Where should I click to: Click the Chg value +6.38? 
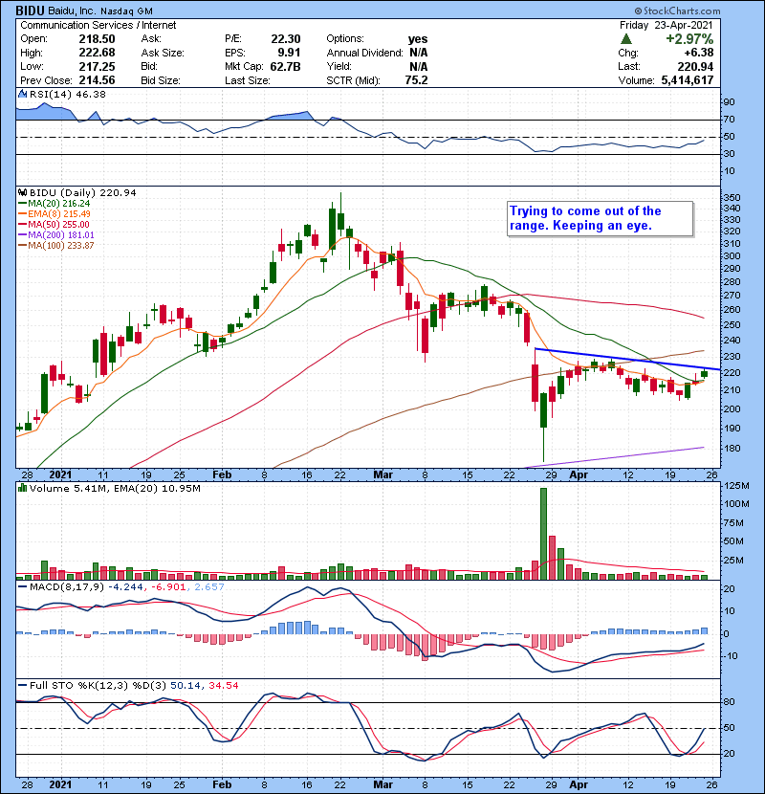click(699, 53)
